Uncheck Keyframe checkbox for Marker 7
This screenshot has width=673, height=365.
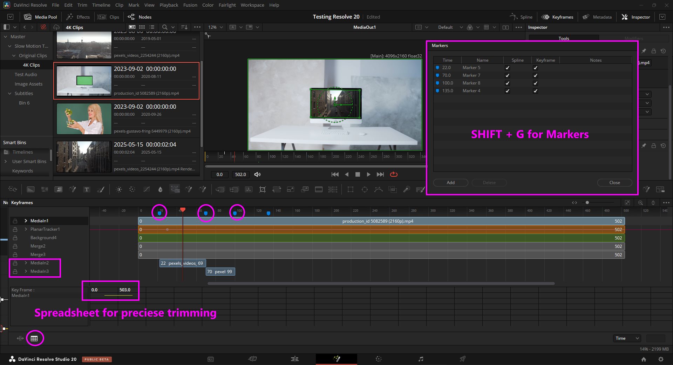click(535, 75)
